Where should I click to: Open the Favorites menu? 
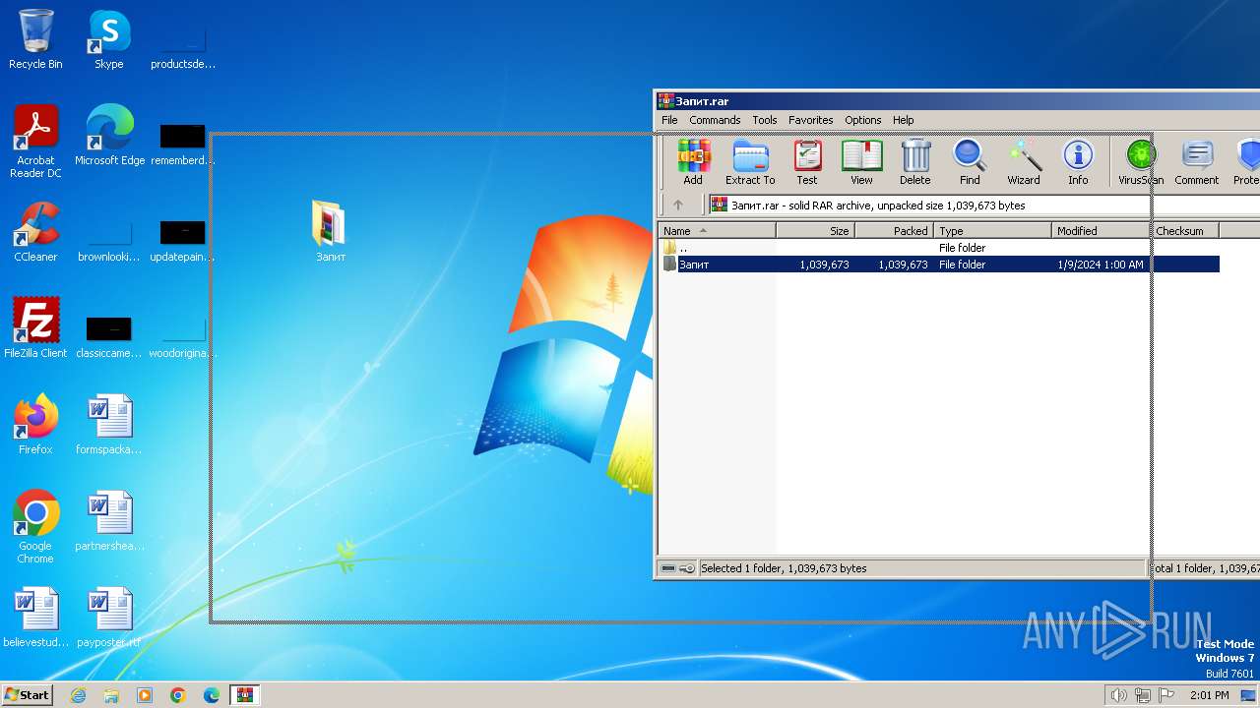point(811,120)
